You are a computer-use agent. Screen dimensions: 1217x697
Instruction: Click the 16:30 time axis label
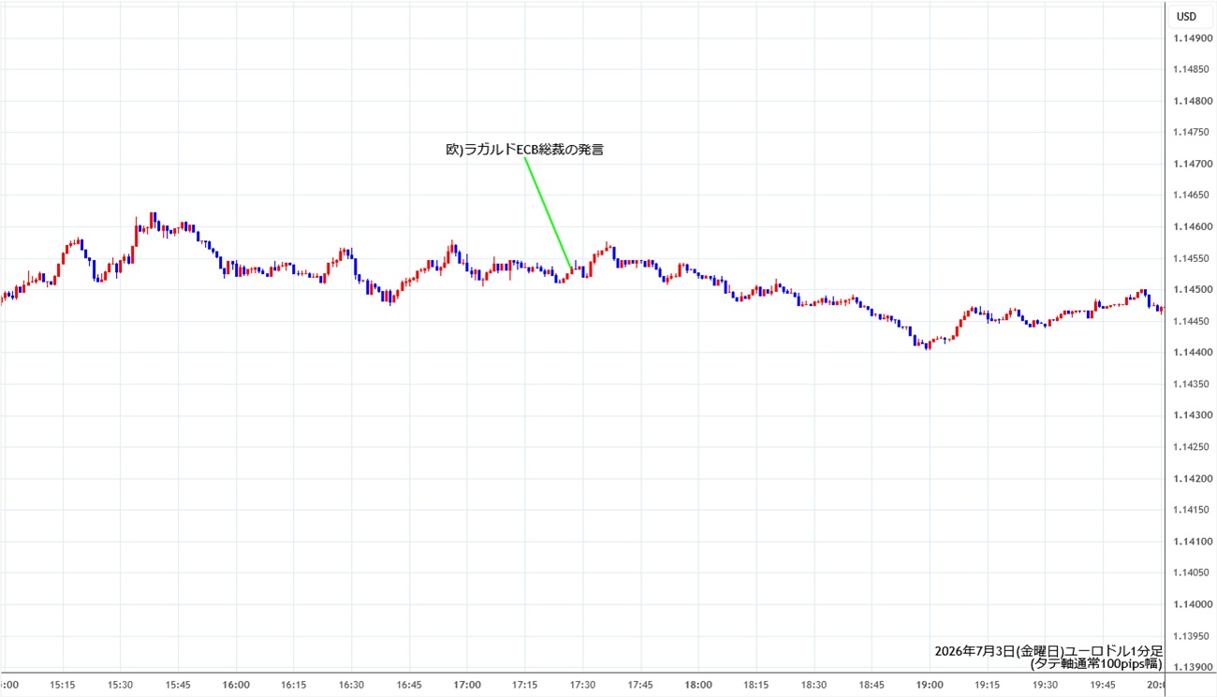[352, 685]
